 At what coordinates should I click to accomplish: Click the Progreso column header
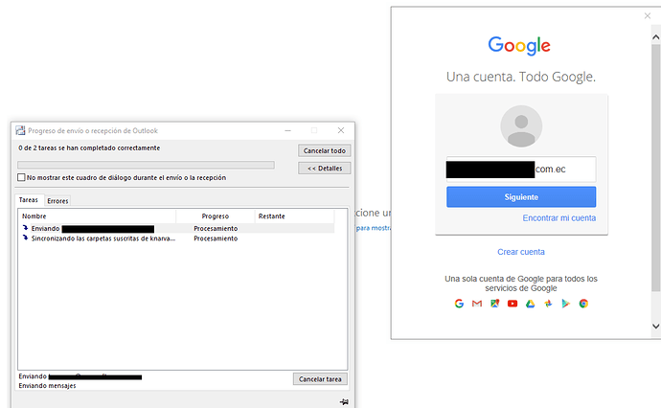pos(216,216)
